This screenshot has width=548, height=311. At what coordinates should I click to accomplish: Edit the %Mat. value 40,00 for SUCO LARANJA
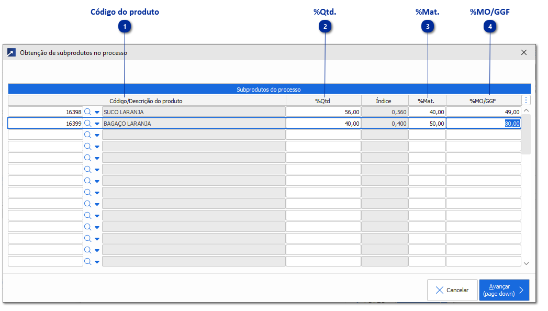tap(427, 112)
